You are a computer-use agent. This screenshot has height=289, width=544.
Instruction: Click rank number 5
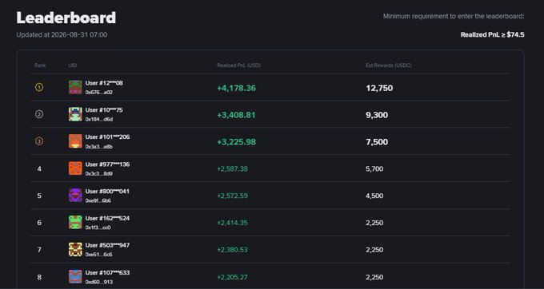pos(39,196)
